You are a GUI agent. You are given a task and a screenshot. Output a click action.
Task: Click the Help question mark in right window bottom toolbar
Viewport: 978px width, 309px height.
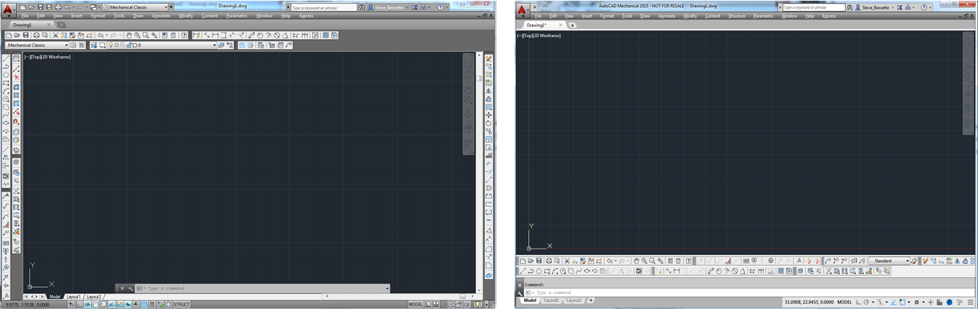[x=689, y=261]
